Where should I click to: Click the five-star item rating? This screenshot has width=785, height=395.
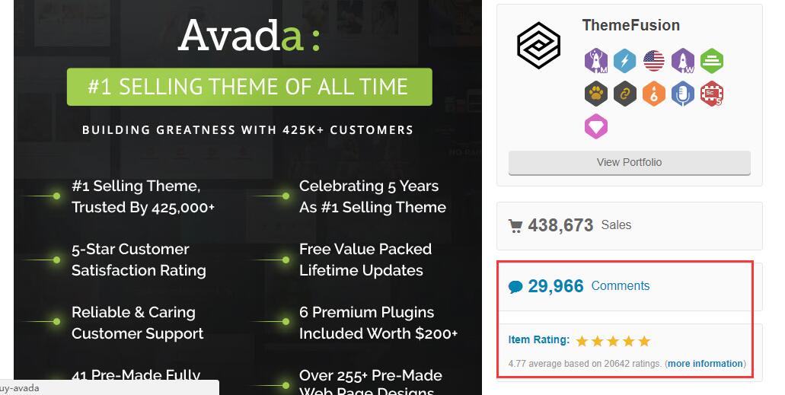tap(613, 342)
